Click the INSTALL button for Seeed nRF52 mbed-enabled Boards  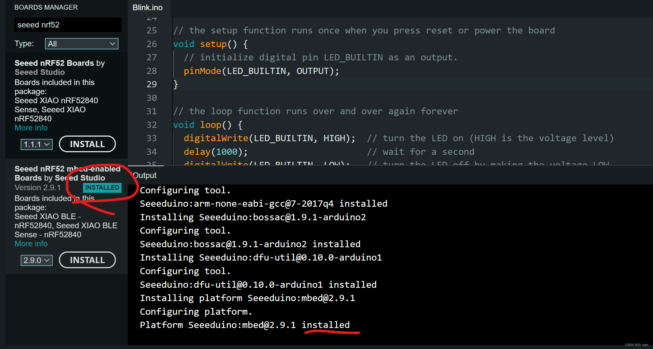86,260
